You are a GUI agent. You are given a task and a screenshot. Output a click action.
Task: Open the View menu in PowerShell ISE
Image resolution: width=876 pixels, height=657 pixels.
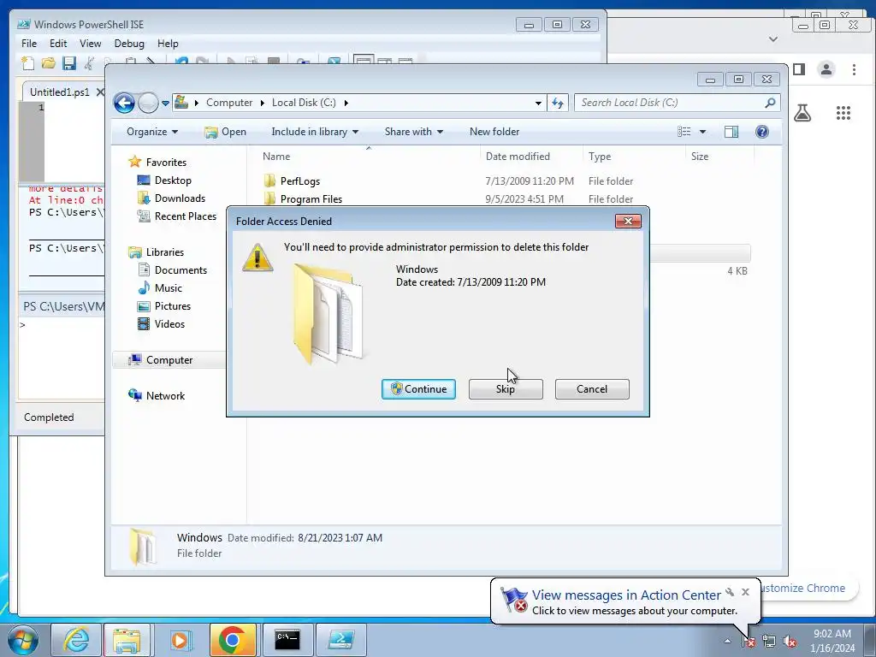pyautogui.click(x=91, y=44)
